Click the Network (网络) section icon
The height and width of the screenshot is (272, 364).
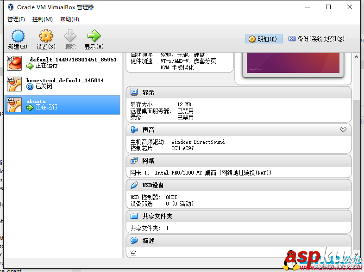coord(134,160)
